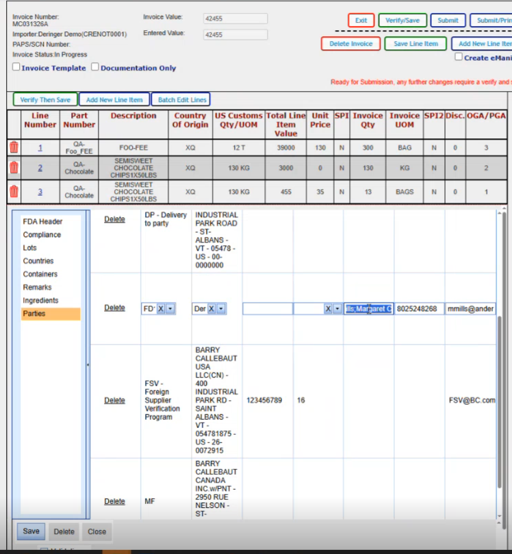
Task: Select the Compliance section
Action: [x=42, y=235]
